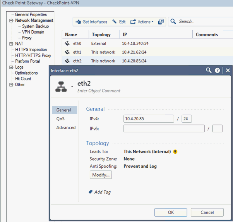Click the search magnifier in the interface dialog title
The width and height of the screenshot is (233, 222).
click(209, 70)
